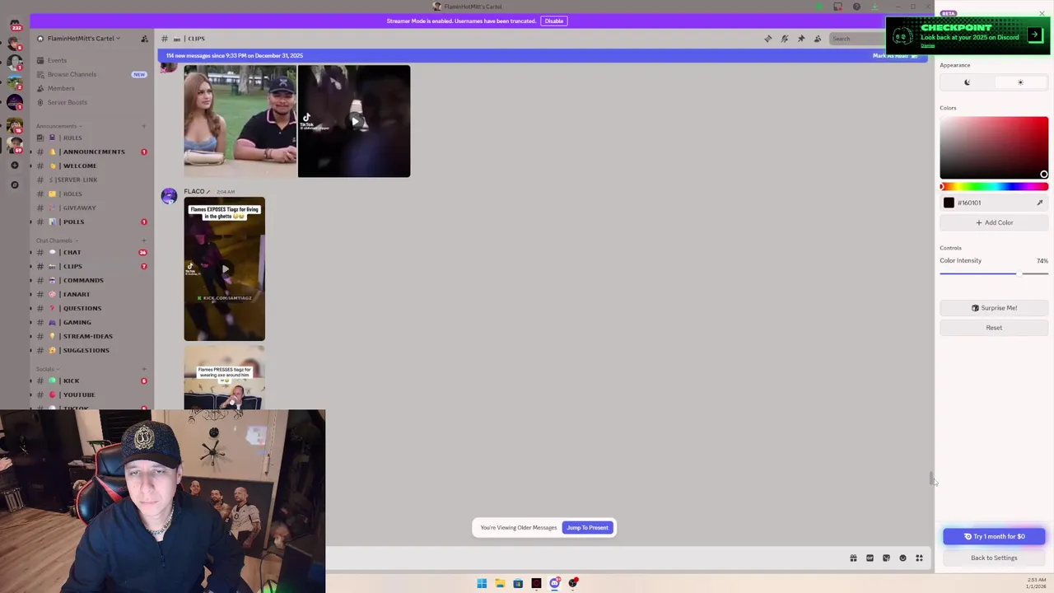Open threads icon in channel header
The width and height of the screenshot is (1054, 593).
tap(768, 39)
